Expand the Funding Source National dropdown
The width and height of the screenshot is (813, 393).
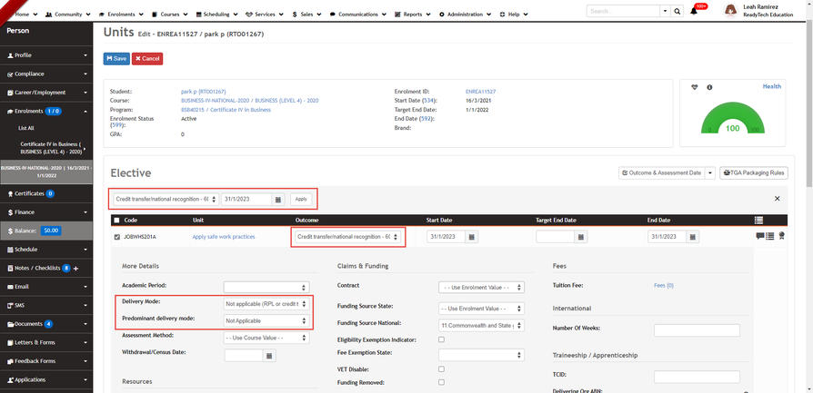480,324
